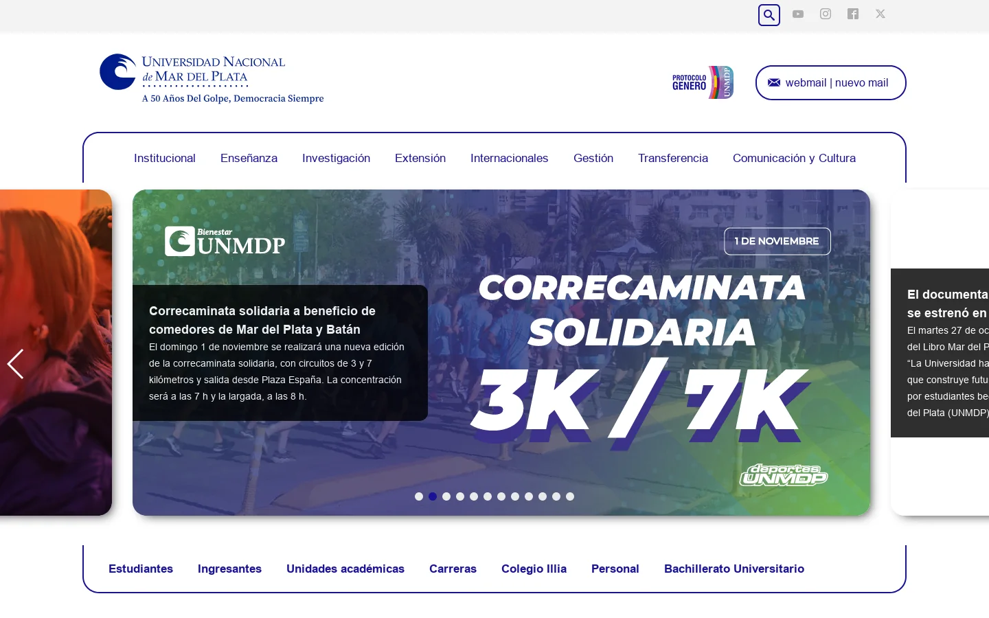Open the search magnifier icon
This screenshot has height=618, width=989.
769,14
